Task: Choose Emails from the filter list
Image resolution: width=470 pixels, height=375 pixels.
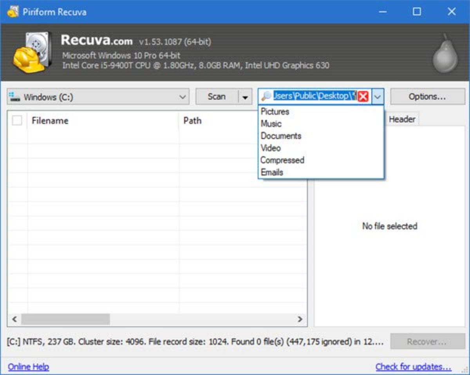Action: click(272, 172)
